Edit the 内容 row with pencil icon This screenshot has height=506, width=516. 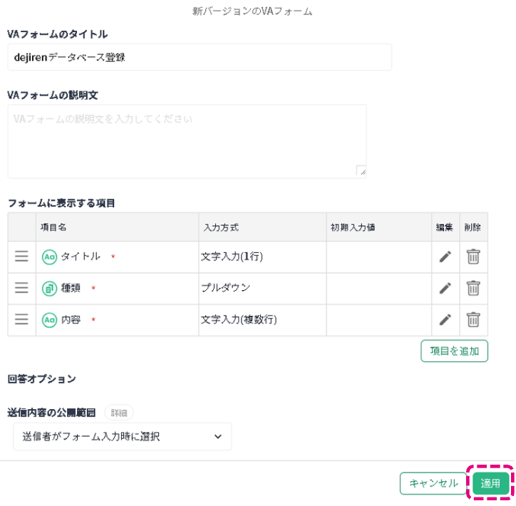pyautogui.click(x=445, y=319)
